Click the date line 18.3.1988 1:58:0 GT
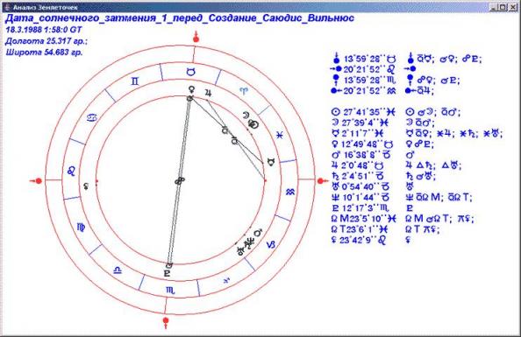Screen dimensions: 521x337 click(44, 30)
